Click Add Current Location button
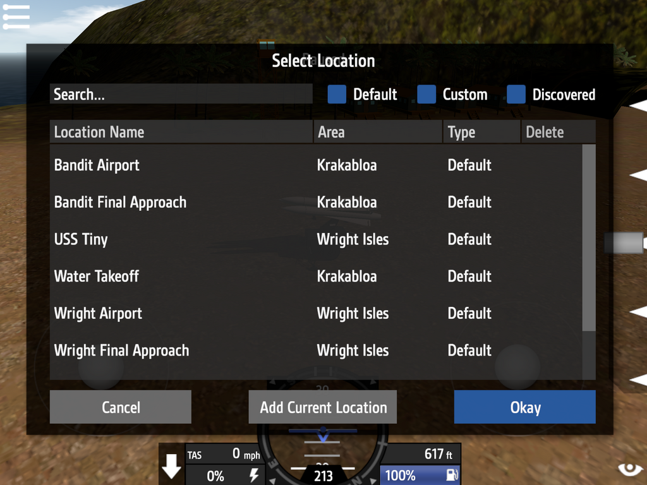 pos(323,407)
